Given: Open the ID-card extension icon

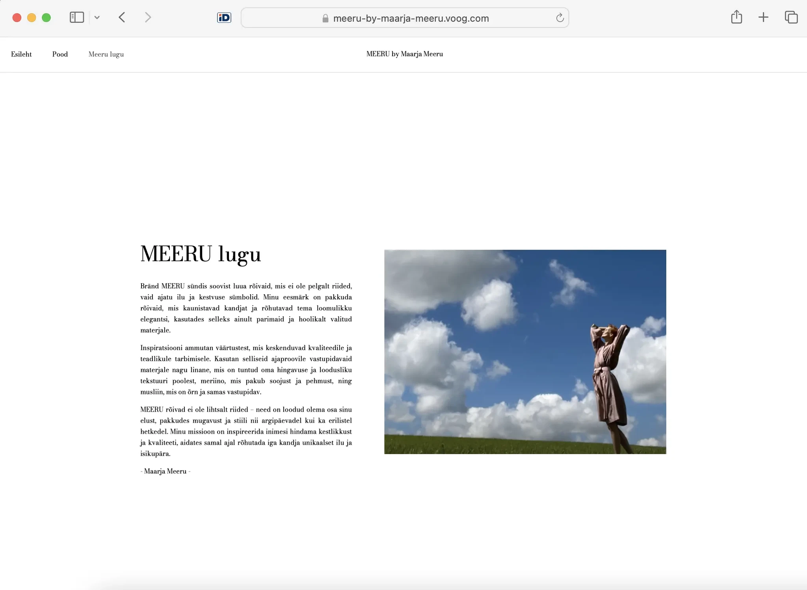Looking at the screenshot, I should point(224,18).
